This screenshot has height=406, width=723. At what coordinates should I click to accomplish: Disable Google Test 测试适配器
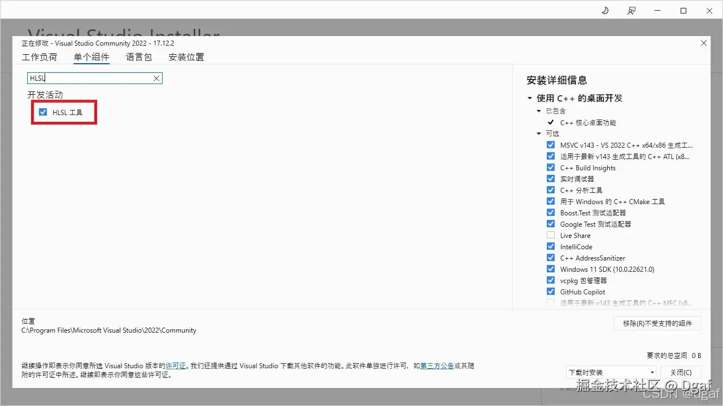pos(551,224)
